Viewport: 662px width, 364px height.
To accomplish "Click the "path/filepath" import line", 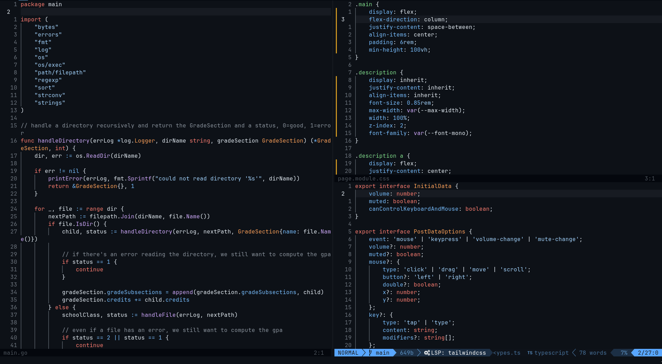I will click(x=60, y=72).
